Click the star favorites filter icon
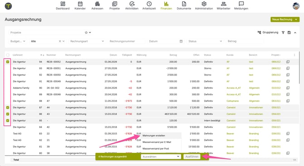 pos(86,33)
